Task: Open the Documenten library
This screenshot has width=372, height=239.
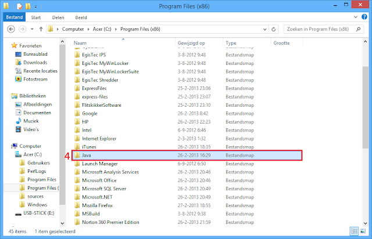Action: pyautogui.click(x=37, y=113)
